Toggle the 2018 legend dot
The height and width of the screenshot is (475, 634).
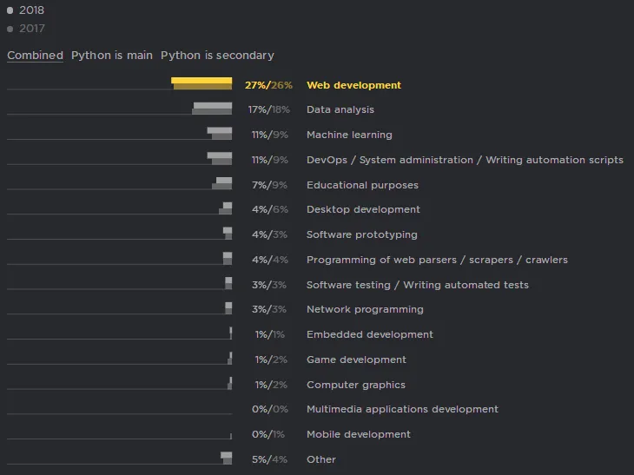point(10,11)
